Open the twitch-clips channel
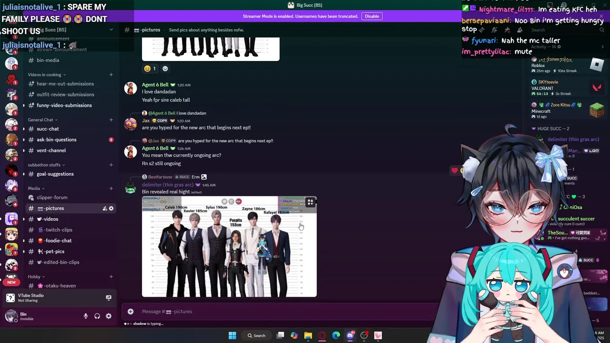Viewport: 610px width, 343px height. point(71,230)
